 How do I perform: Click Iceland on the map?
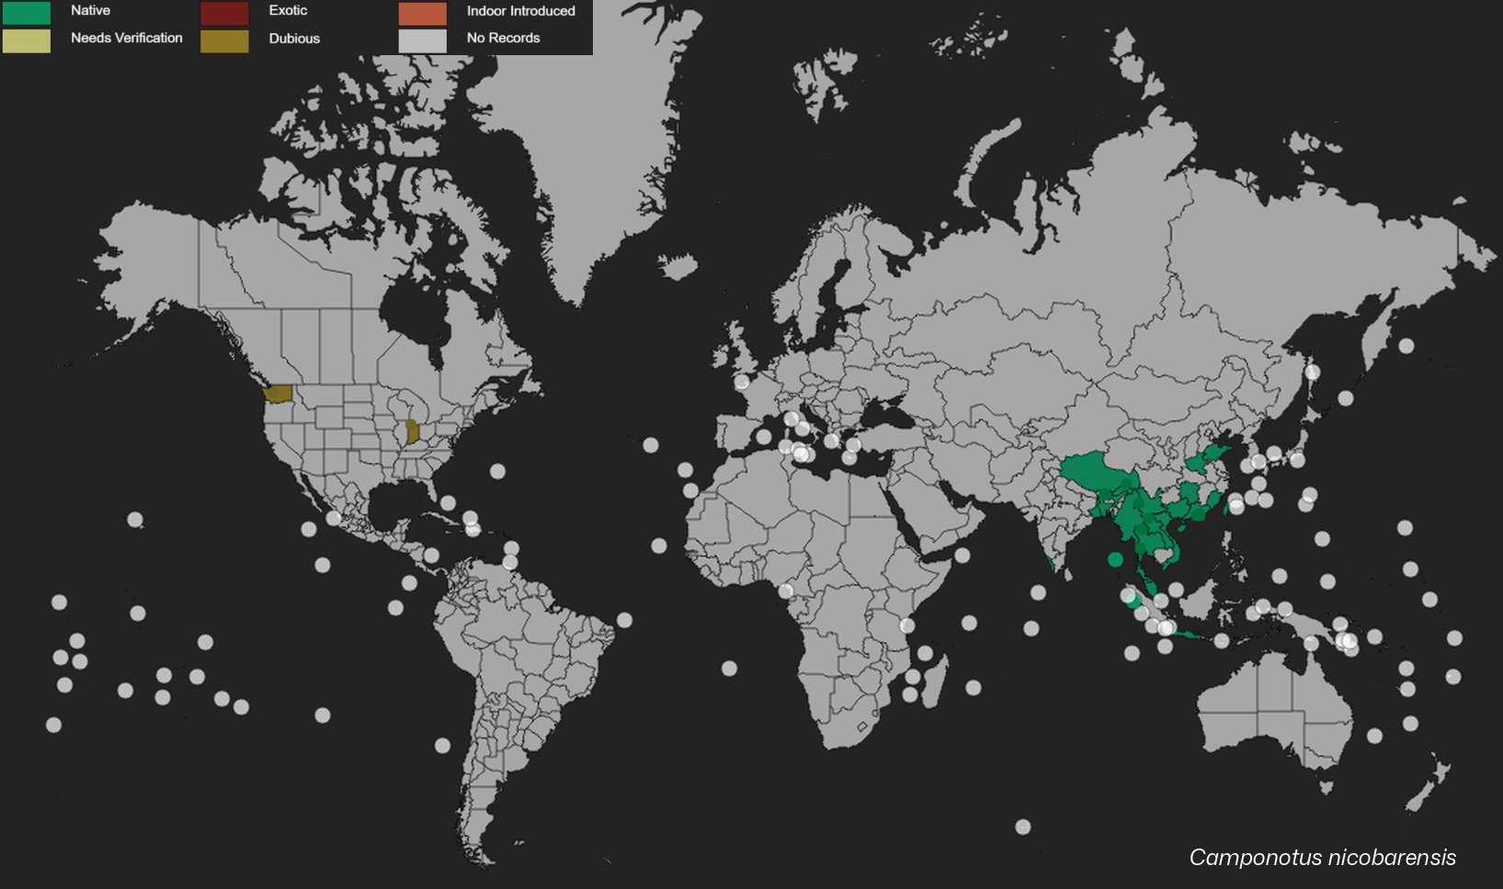click(678, 268)
